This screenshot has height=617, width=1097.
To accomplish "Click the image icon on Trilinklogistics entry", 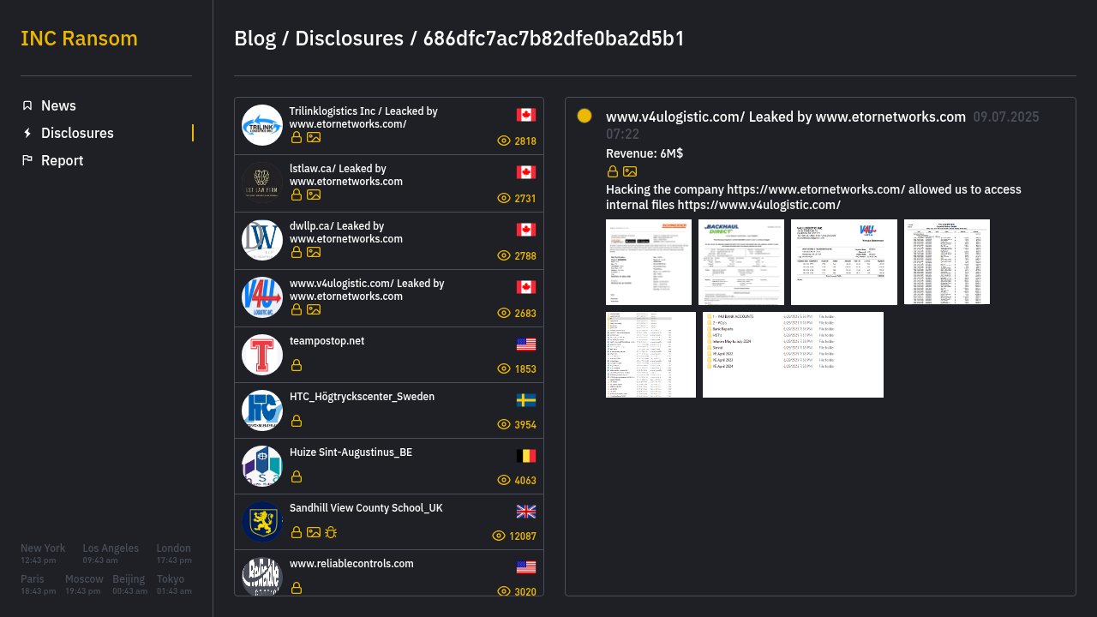I will click(x=314, y=137).
